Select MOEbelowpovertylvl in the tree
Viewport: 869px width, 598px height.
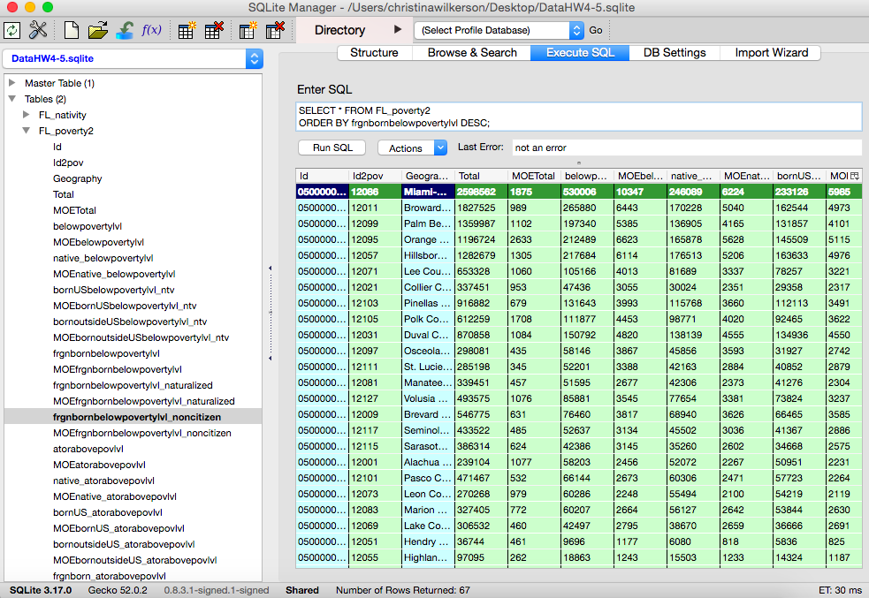[x=99, y=243]
